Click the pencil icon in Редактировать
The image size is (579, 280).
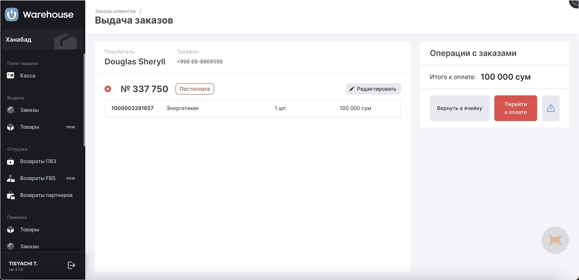(x=352, y=89)
